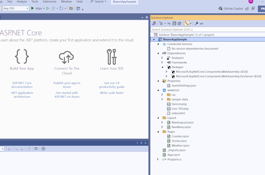This screenshot has width=265, height=175.
Task: Select the Solution 'BlazorAppSample' row
Action: click(208, 35)
